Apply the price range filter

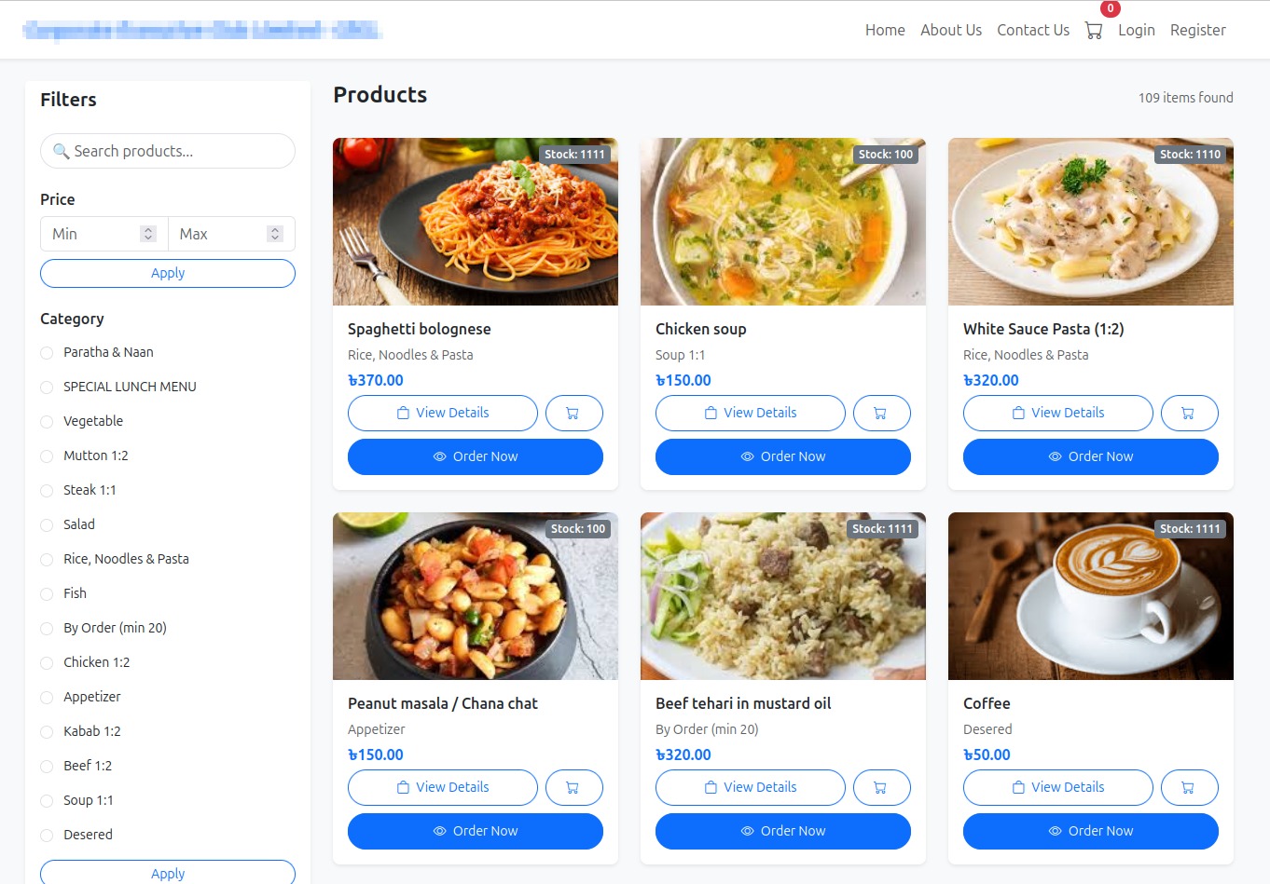(168, 273)
